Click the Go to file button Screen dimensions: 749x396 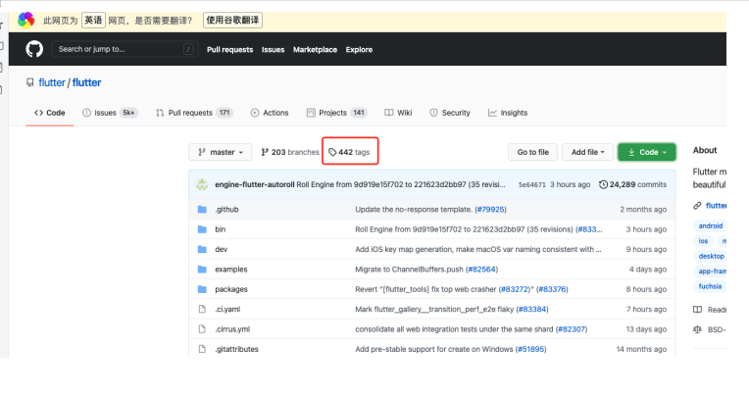(533, 152)
